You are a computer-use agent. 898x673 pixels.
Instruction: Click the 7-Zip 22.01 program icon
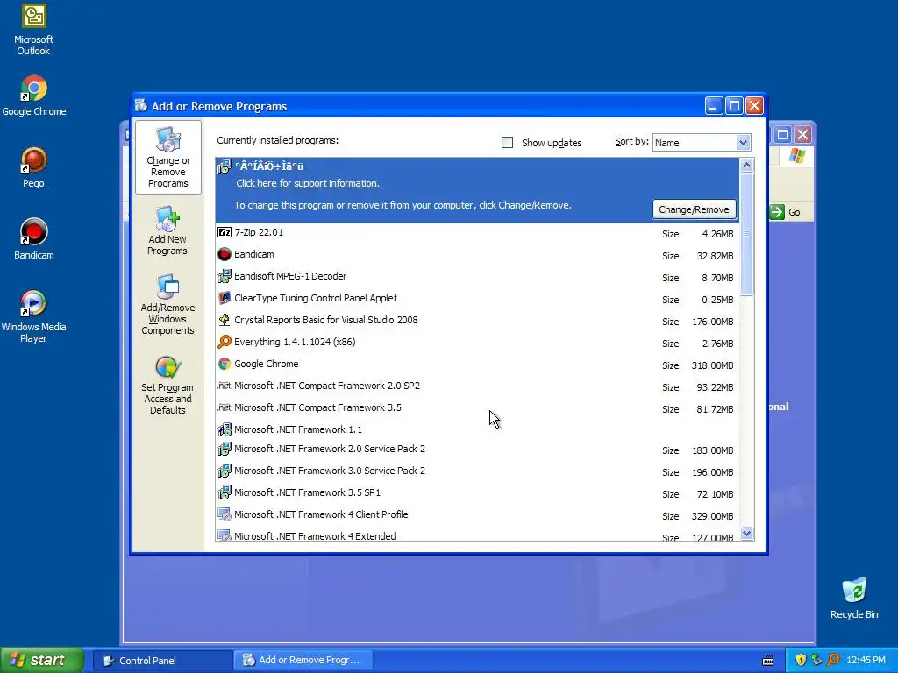point(224,232)
